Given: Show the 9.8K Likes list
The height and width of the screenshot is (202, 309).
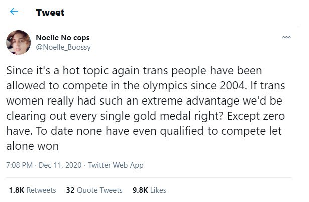Looking at the screenshot, I should point(148,190).
